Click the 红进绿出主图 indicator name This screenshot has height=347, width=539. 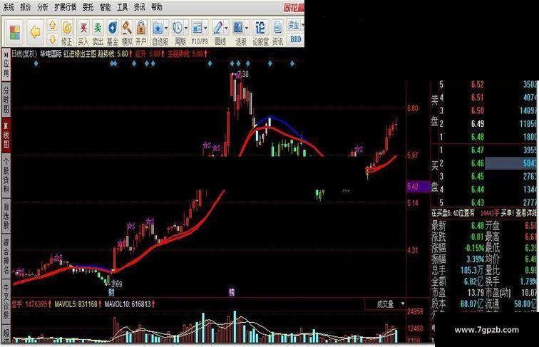coord(80,54)
